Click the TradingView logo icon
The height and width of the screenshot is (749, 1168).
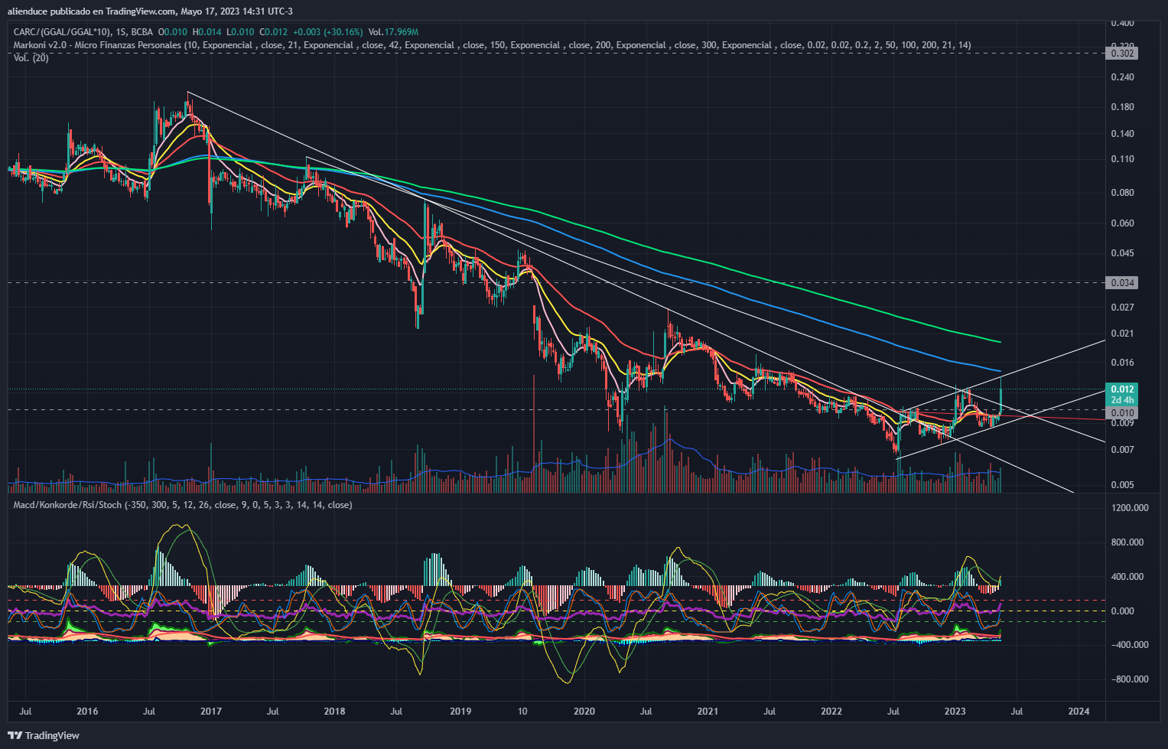pos(15,735)
